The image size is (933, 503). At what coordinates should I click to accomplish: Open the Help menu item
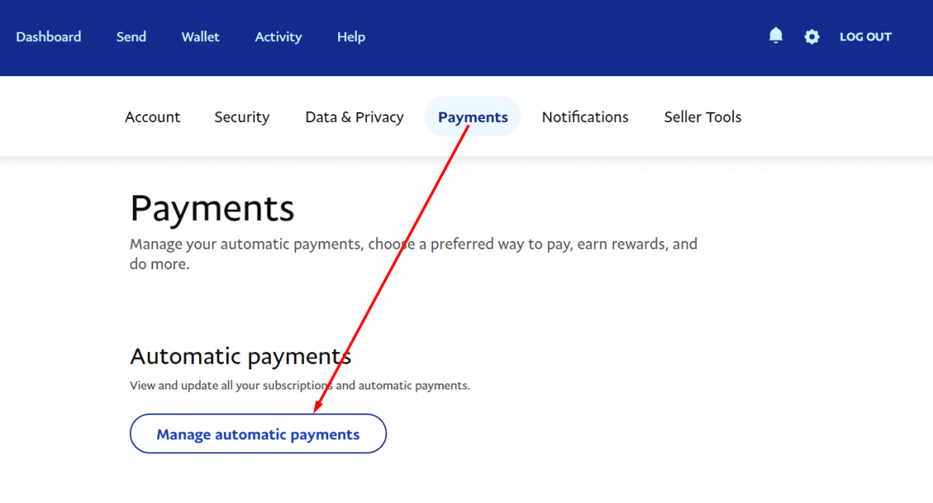click(x=351, y=37)
